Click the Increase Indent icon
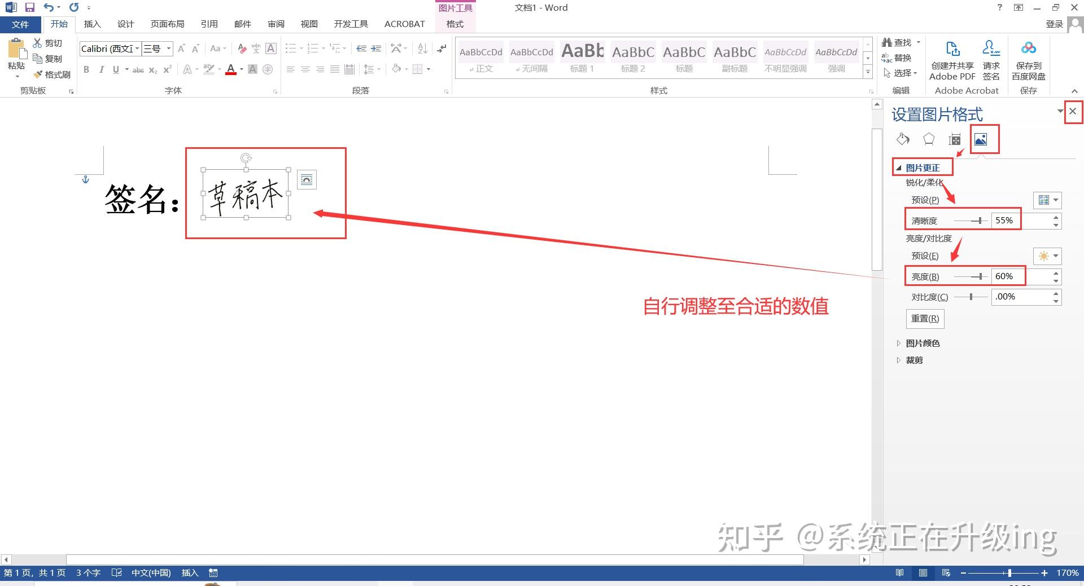The height and width of the screenshot is (586, 1084). click(x=376, y=49)
